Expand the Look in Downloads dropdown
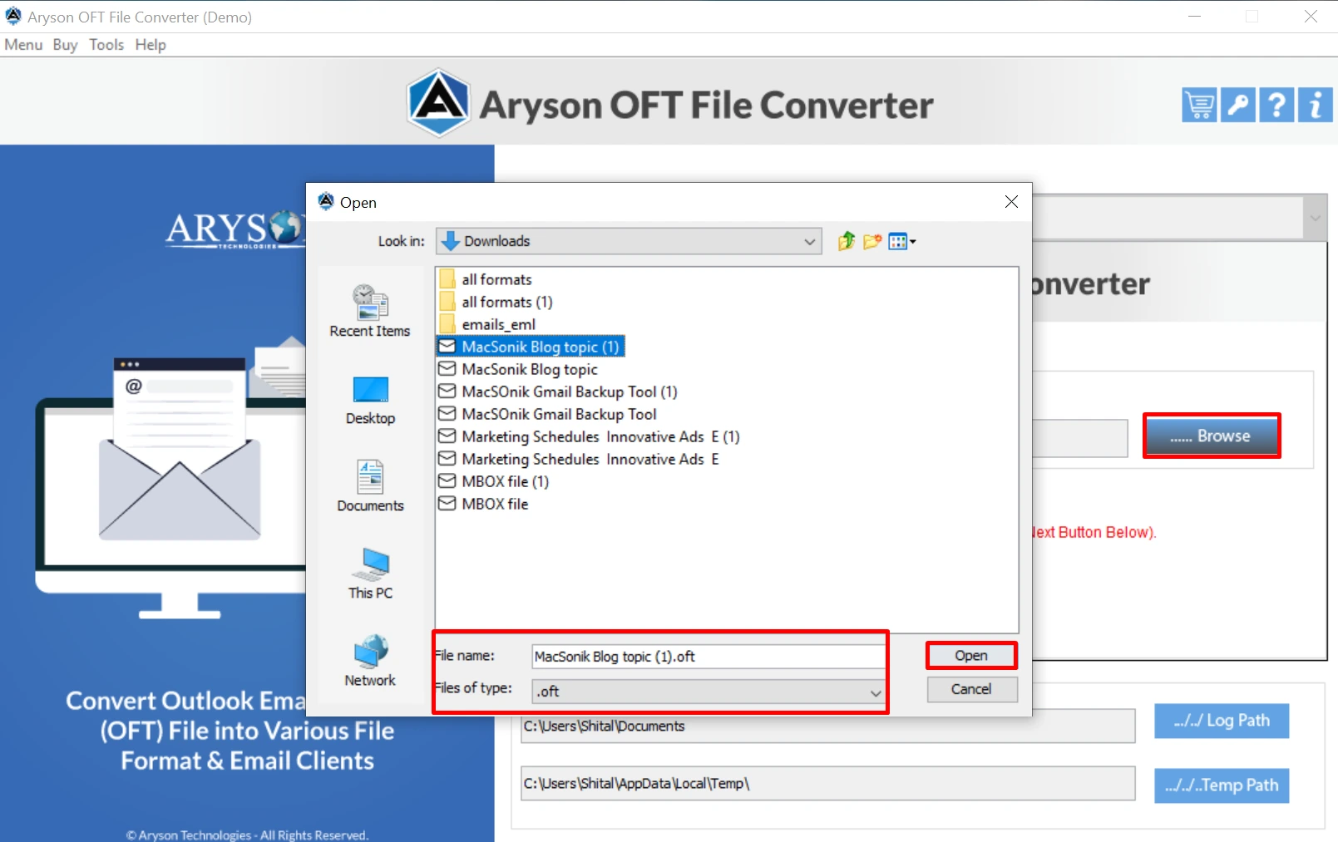 point(809,241)
